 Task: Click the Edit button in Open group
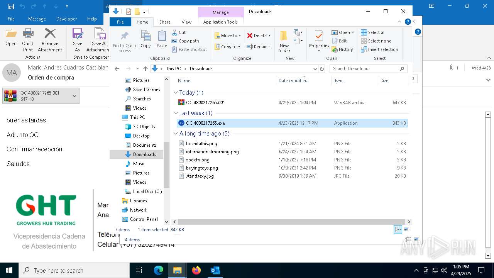pos(339,41)
